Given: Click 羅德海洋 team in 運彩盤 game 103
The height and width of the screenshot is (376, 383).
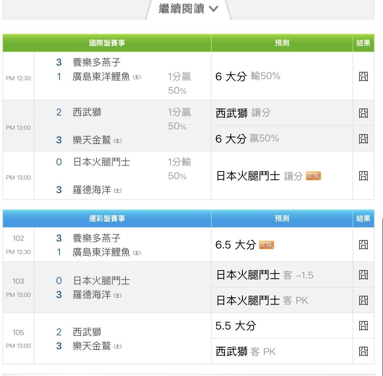Looking at the screenshot, I should point(91,295).
